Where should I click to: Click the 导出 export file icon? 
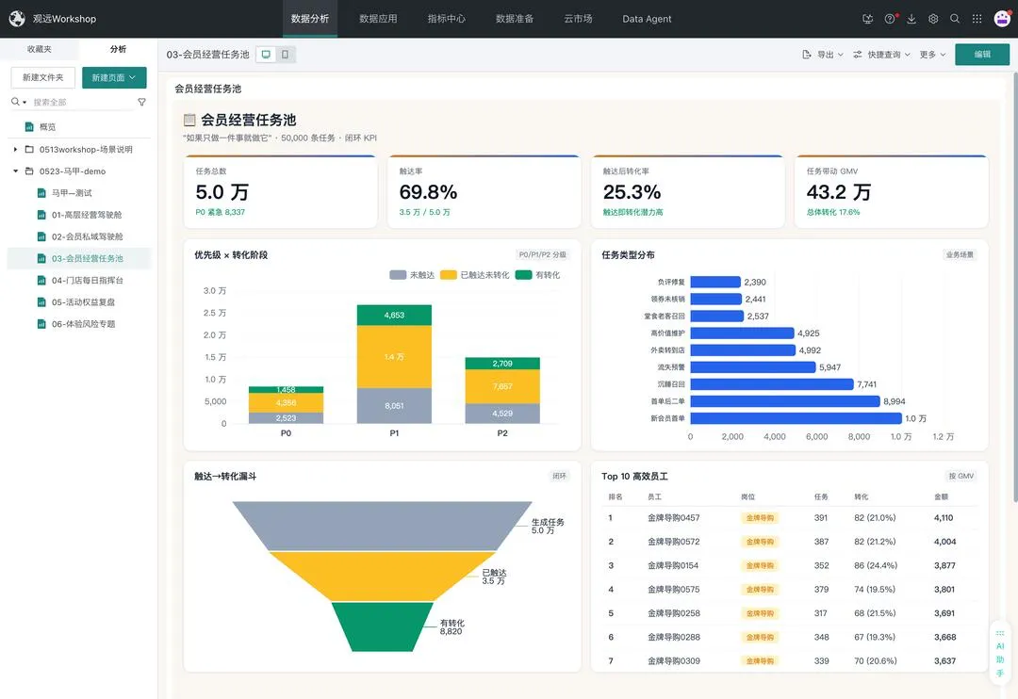click(x=806, y=55)
